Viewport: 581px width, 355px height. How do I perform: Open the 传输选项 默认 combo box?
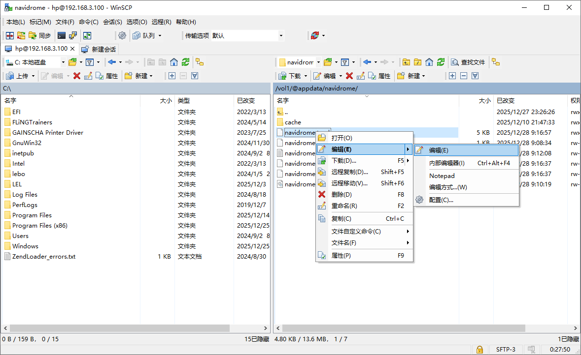[x=247, y=35]
